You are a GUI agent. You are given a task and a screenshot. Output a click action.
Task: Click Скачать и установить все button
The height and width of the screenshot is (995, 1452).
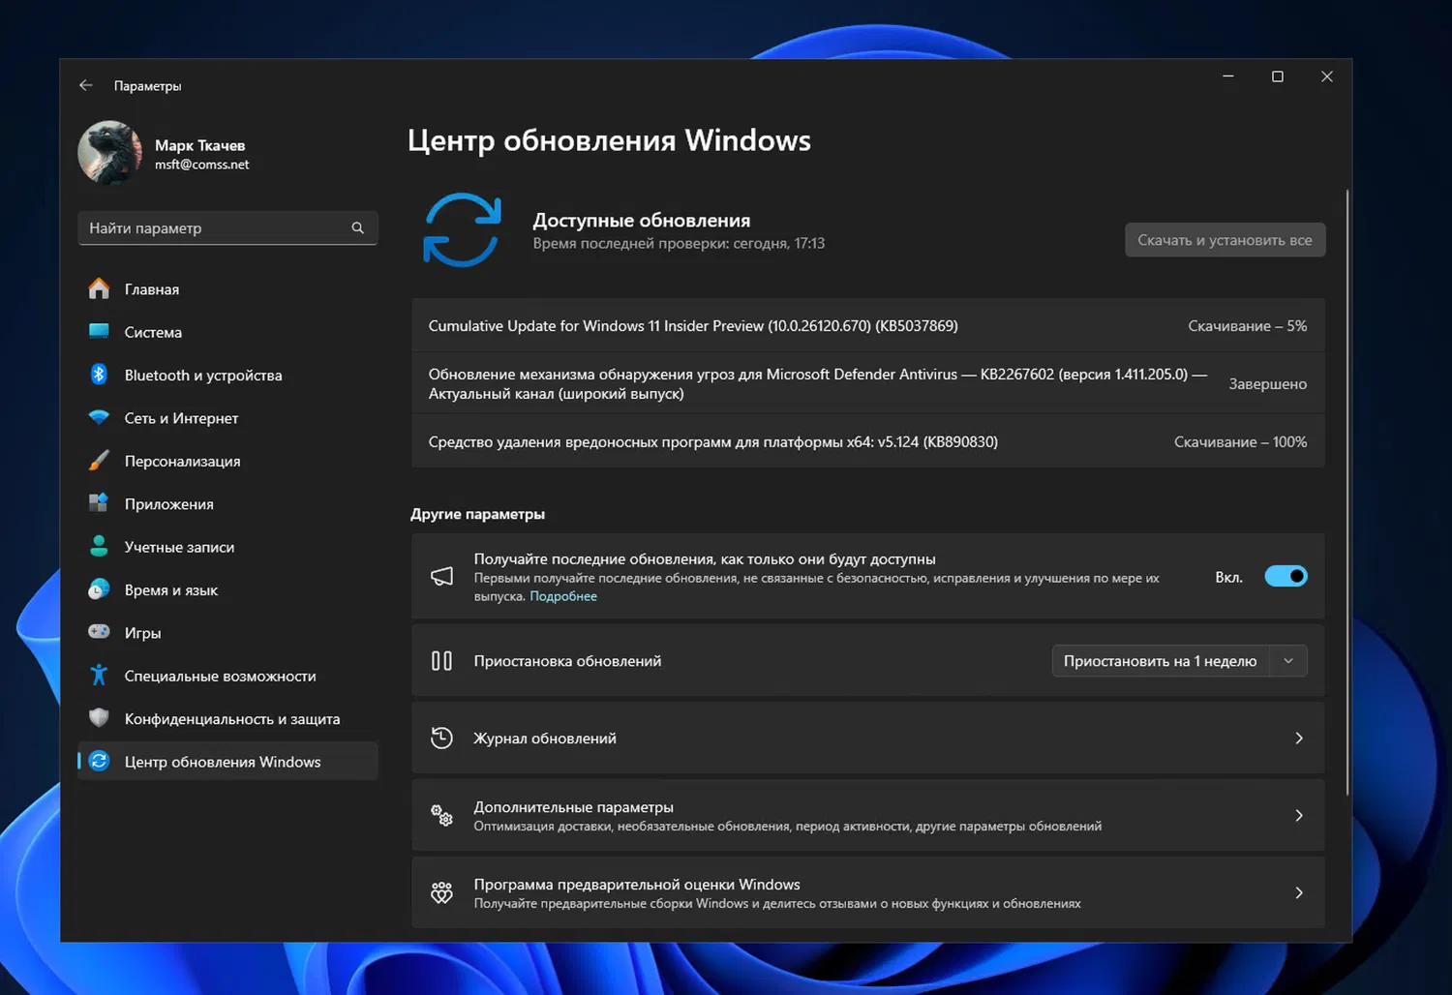coord(1225,240)
